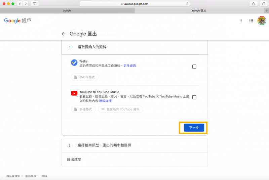The width and height of the screenshot is (269, 180).
Task: Click the Tasks product title text
Action: coord(83,61)
